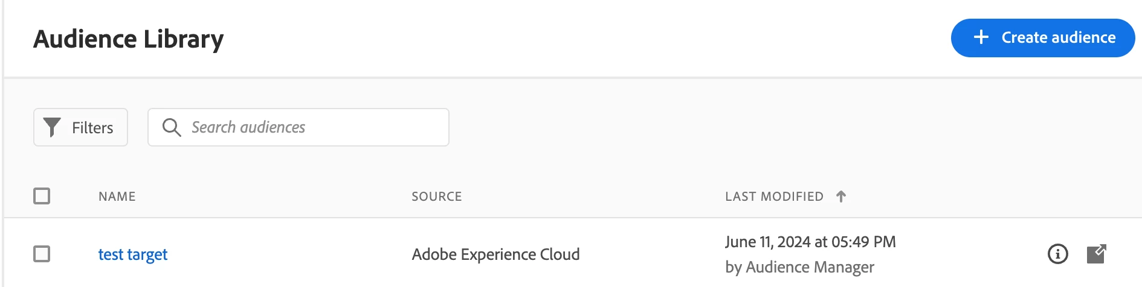Image resolution: width=1142 pixels, height=287 pixels.
Task: Click the magnifying glass search icon
Action: click(172, 127)
